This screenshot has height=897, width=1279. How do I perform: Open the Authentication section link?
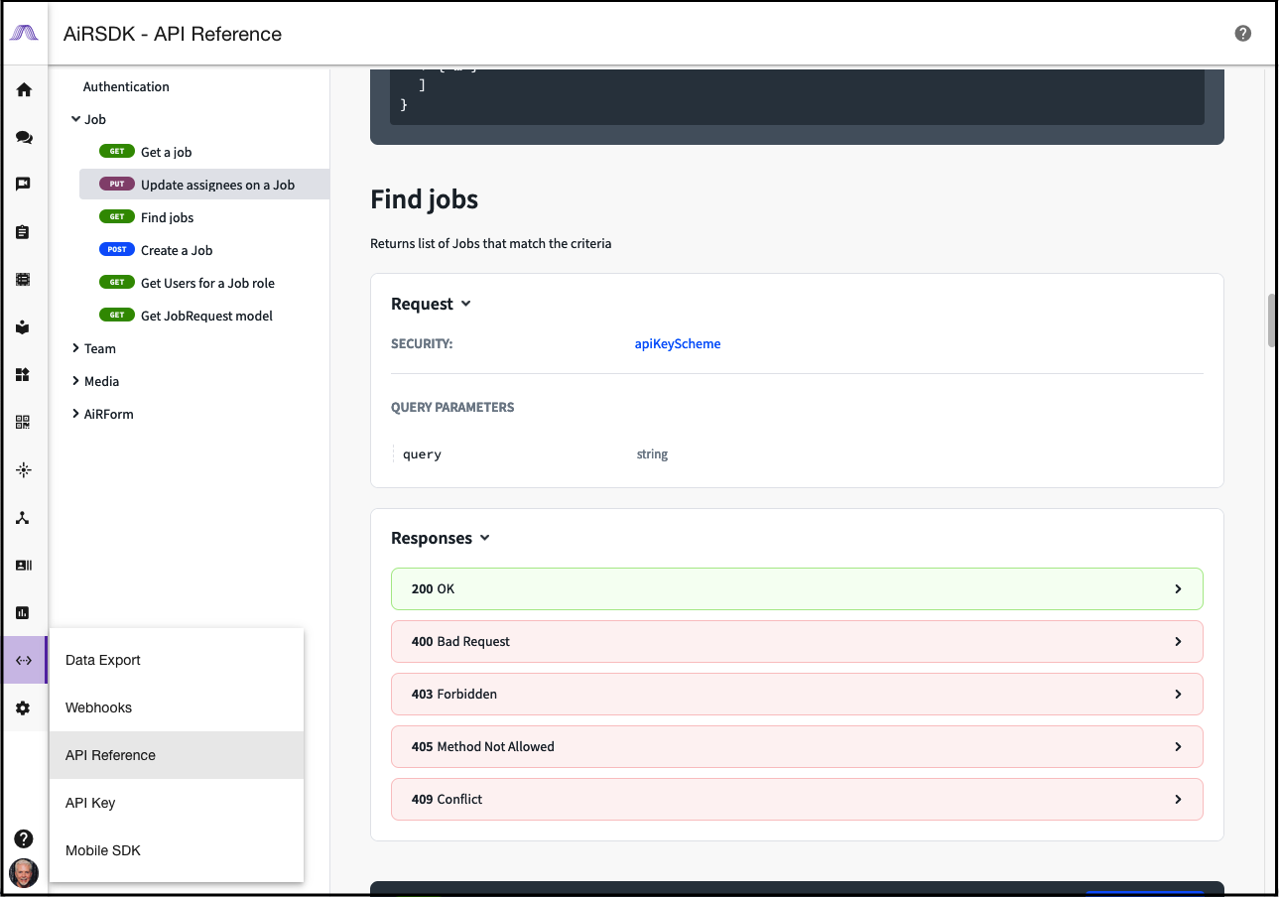point(126,86)
